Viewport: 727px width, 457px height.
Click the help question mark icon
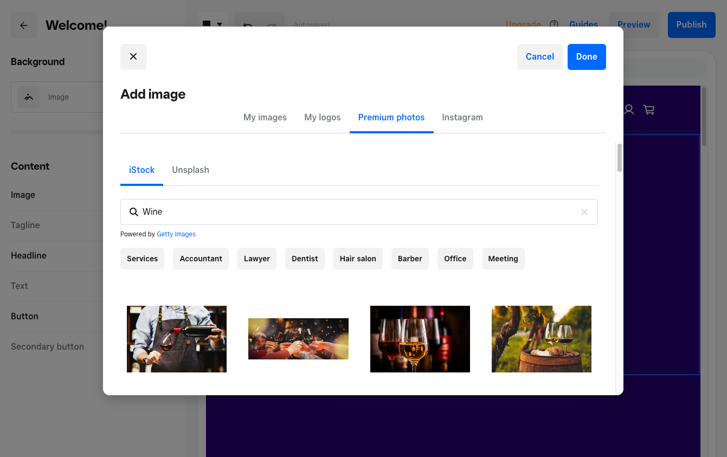pyautogui.click(x=554, y=24)
